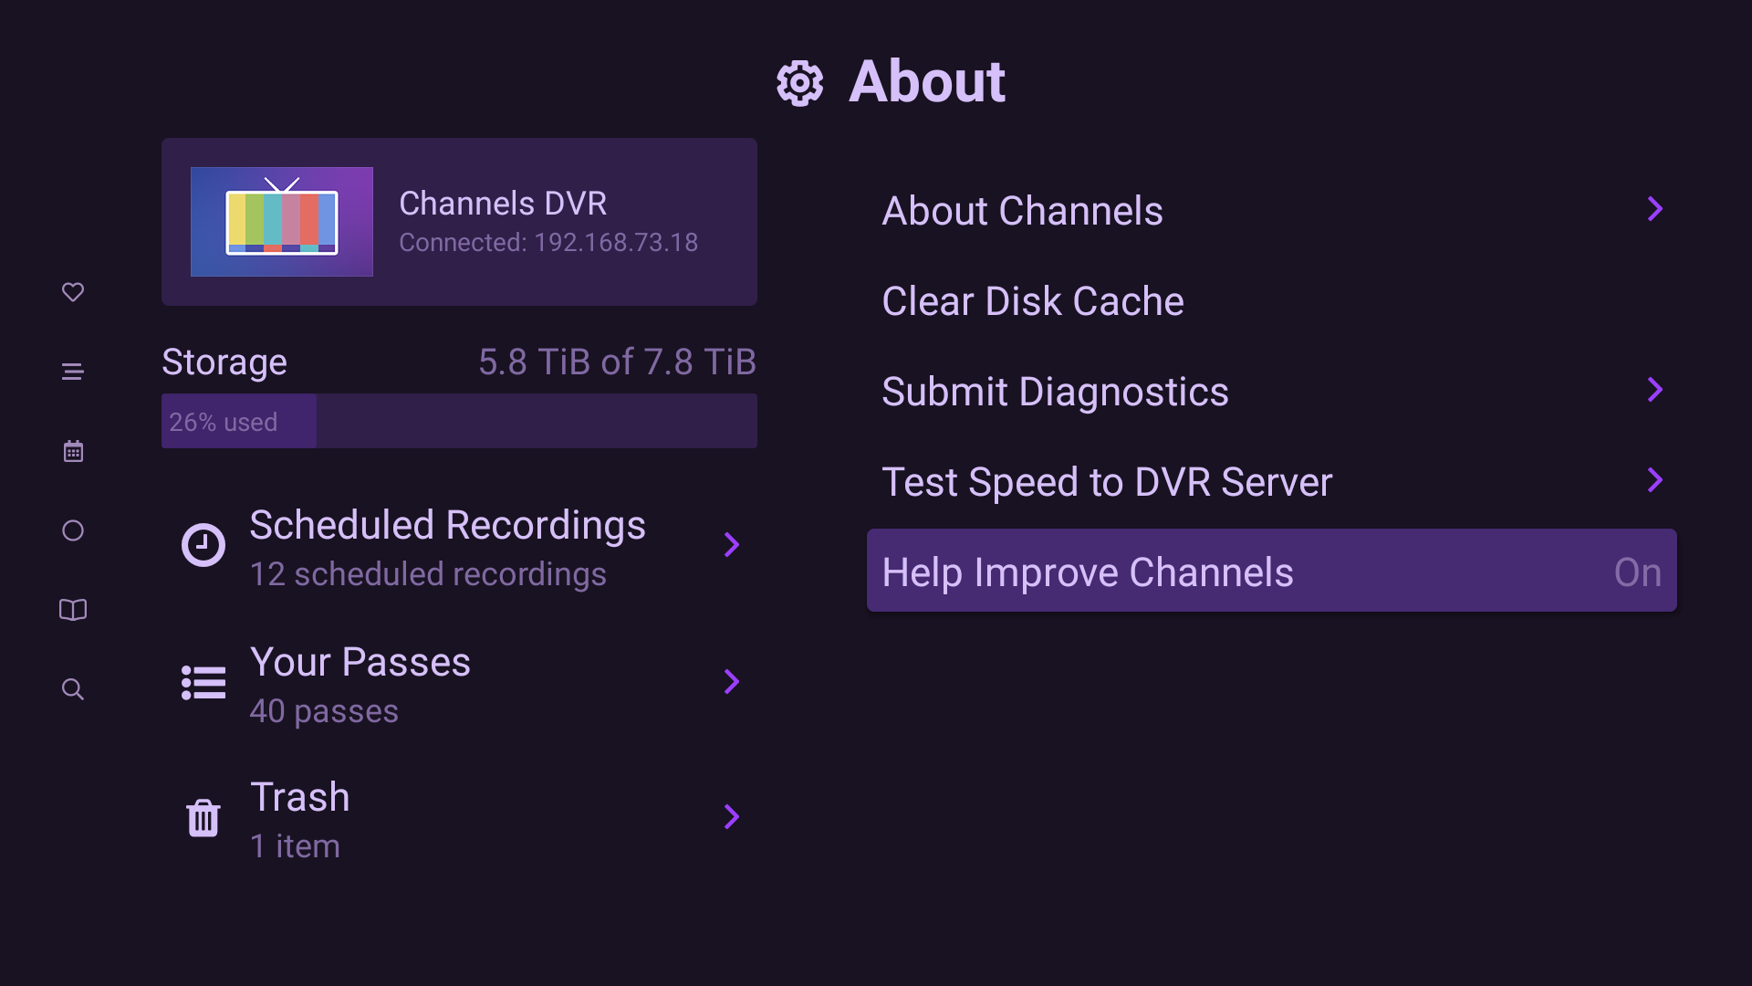Click the bulleted list icon for Passes
The image size is (1752, 986).
[x=203, y=682]
